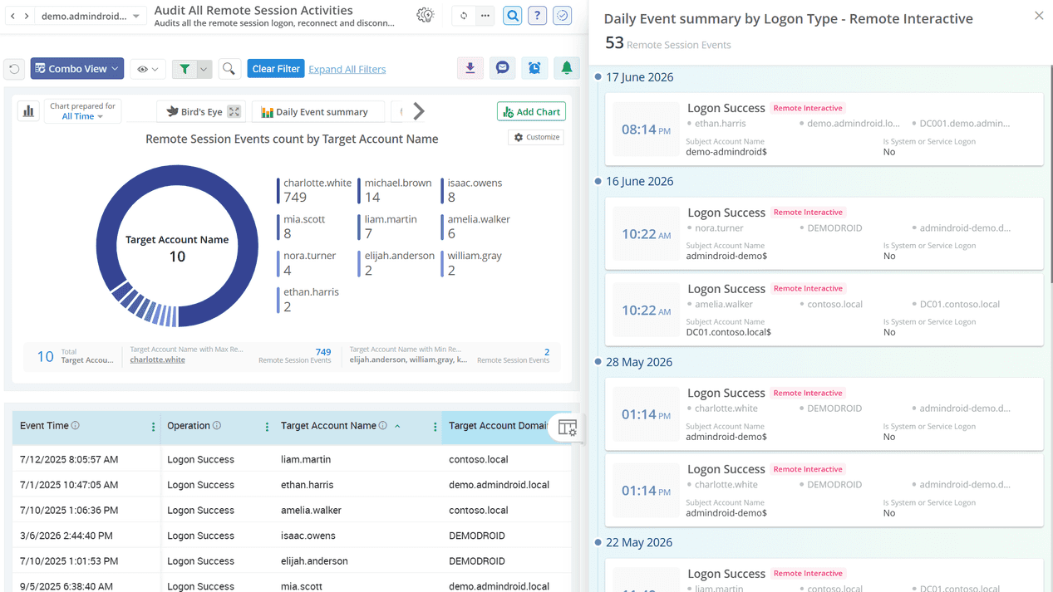Open the demo.admindroid domain dropdown
Screen dimensions: 1053x592
91,16
